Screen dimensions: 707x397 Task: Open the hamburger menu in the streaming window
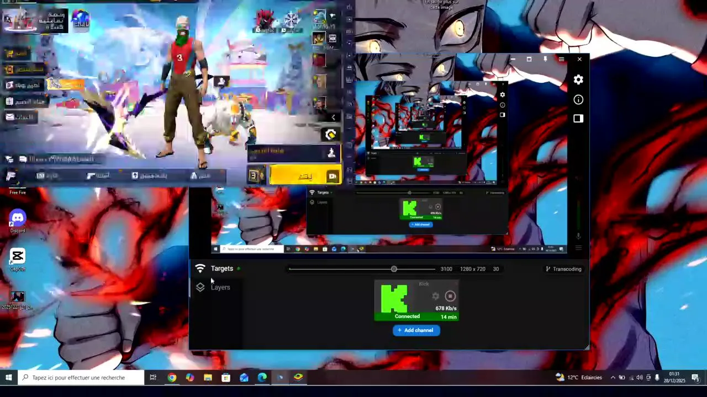tap(561, 59)
